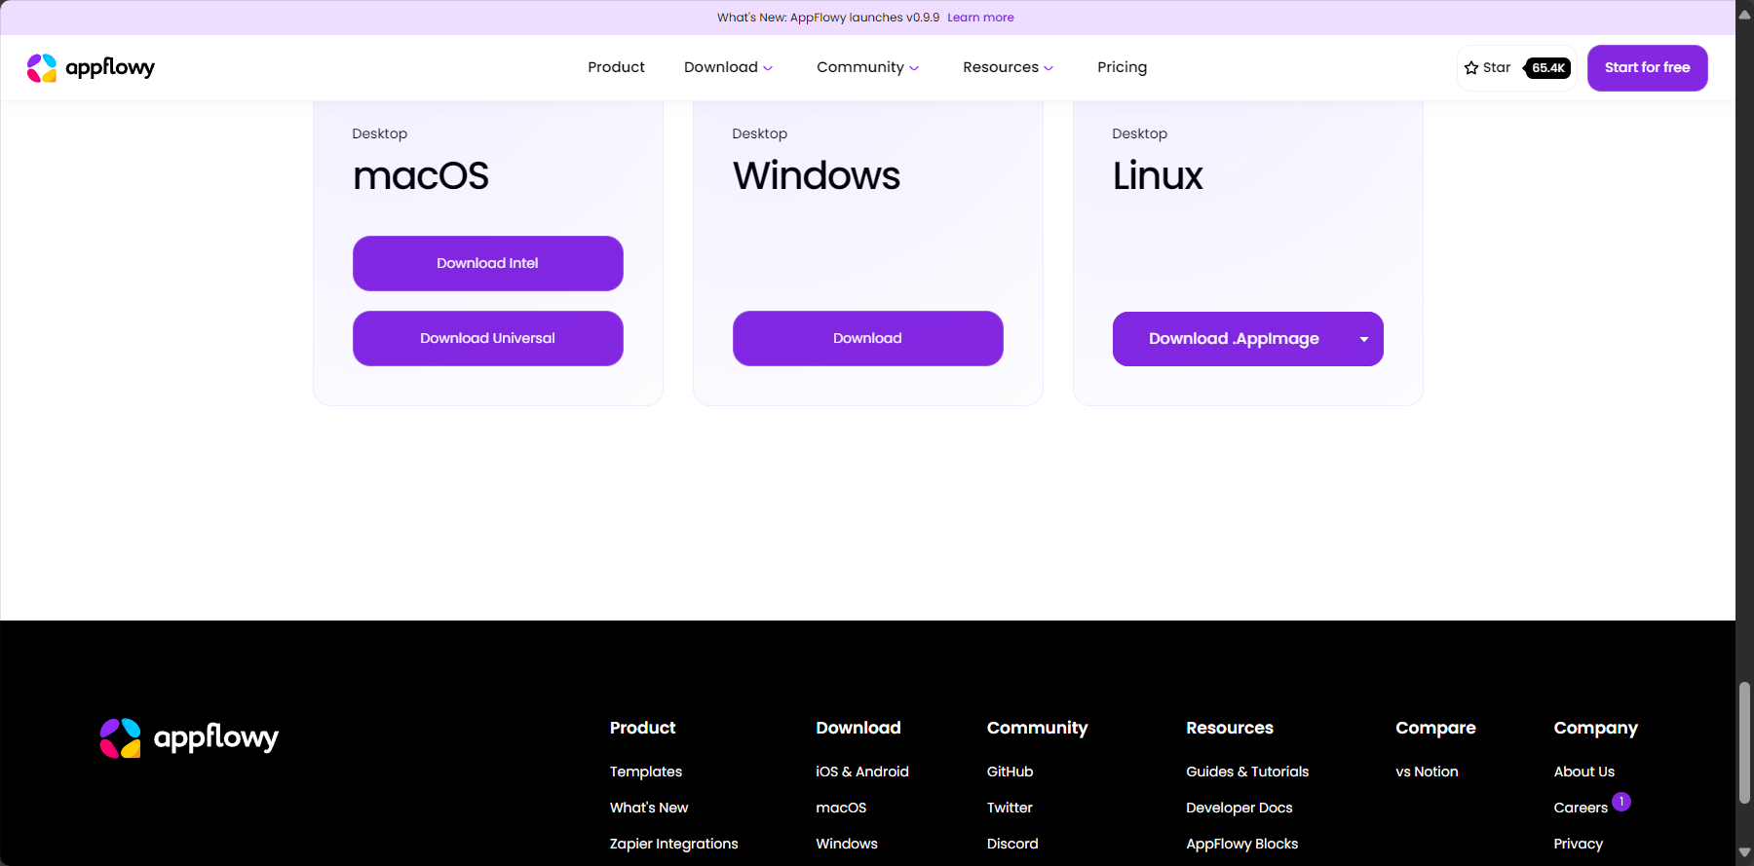Click the Linux card heading

pos(1158,176)
